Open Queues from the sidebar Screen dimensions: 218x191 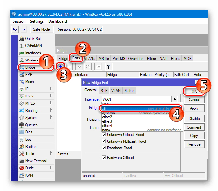click(36, 125)
